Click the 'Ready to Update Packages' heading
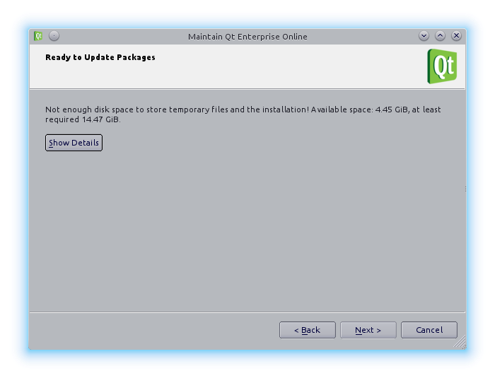 pos(100,57)
